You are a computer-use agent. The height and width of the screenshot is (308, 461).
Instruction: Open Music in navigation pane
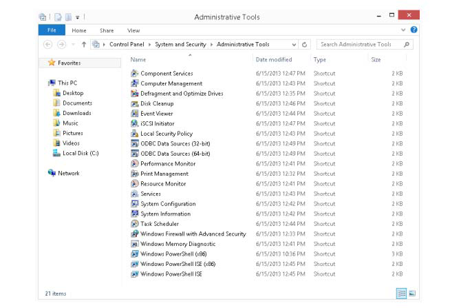[70, 123]
